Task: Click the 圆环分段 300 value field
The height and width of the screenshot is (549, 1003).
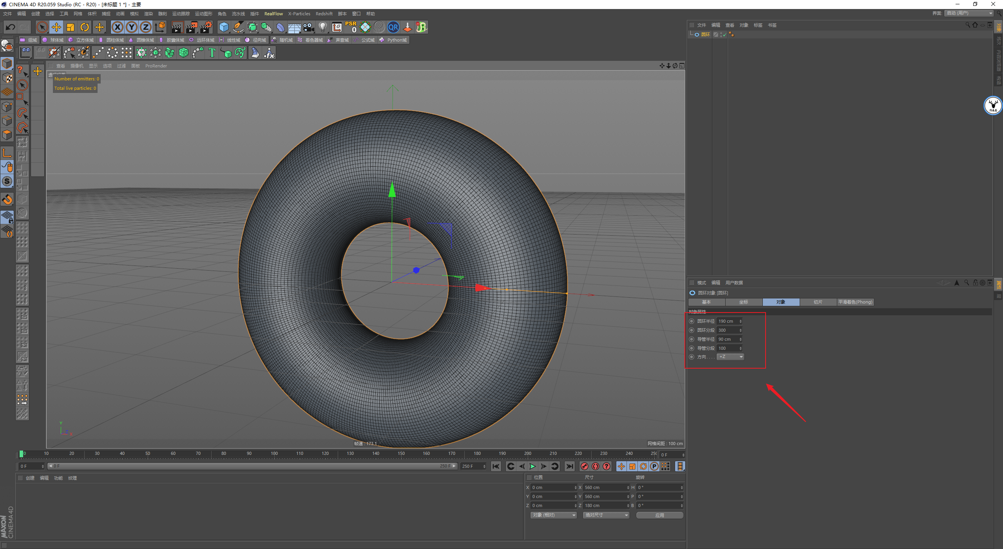Action: pos(727,330)
